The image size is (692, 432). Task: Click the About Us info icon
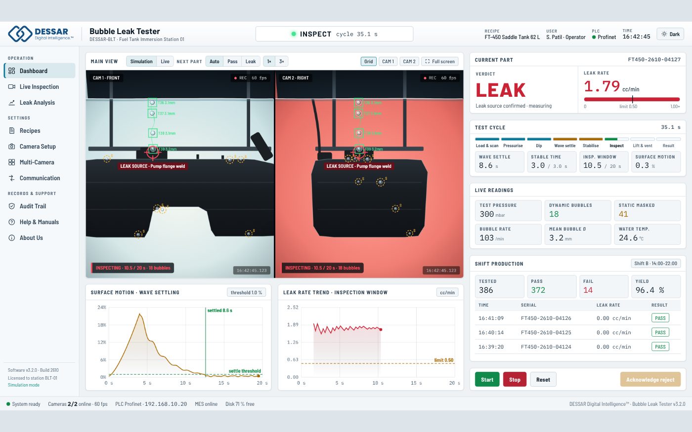tap(12, 237)
